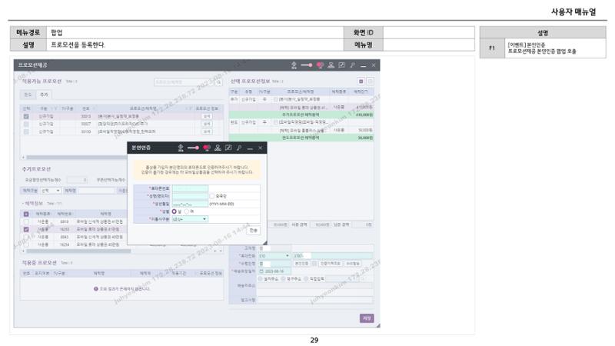This screenshot has height=346, width=615.
Task: Switch to the 추가 tab
Action: click(44, 95)
